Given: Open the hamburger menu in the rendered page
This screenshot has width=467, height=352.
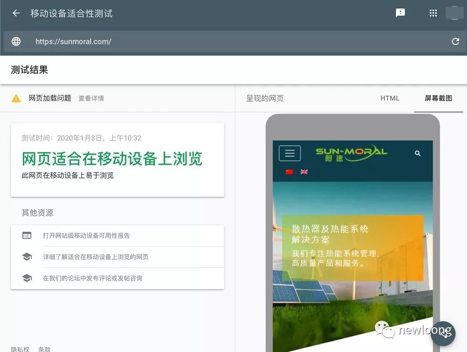Looking at the screenshot, I should pyautogui.click(x=290, y=152).
